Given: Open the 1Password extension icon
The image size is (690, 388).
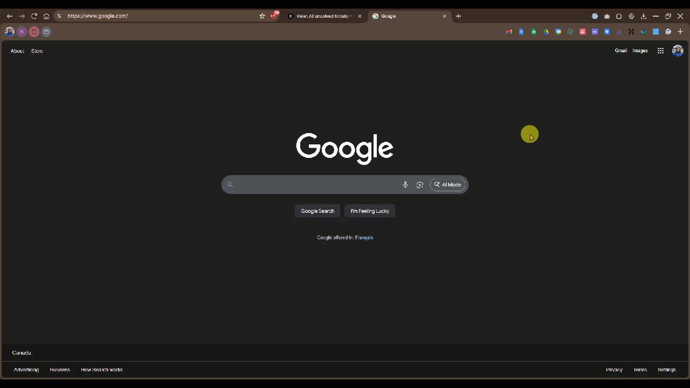Looking at the screenshot, I should point(595,16).
